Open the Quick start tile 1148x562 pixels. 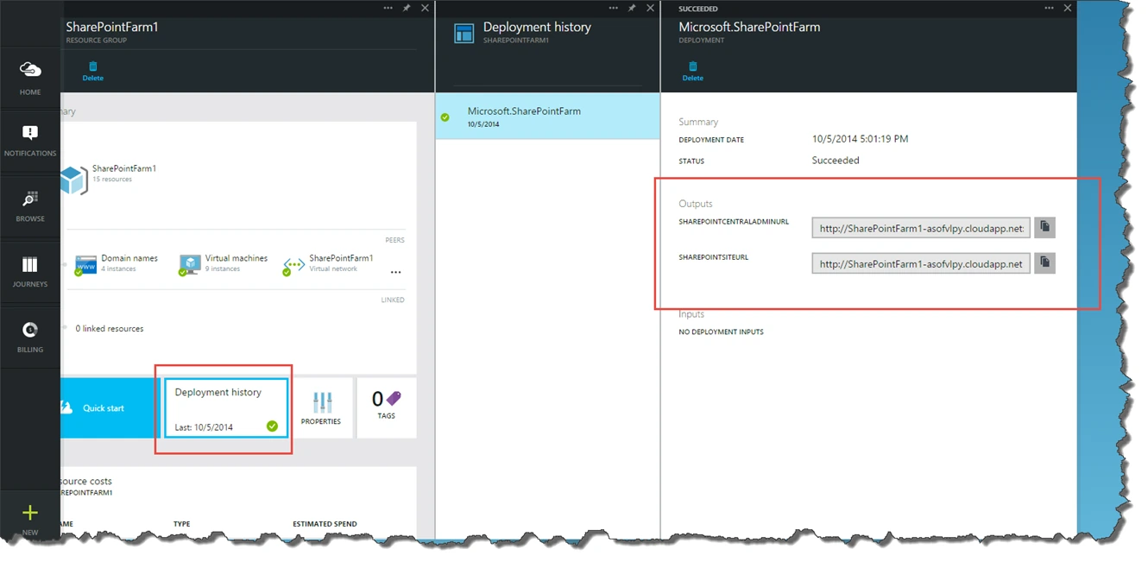(110, 407)
